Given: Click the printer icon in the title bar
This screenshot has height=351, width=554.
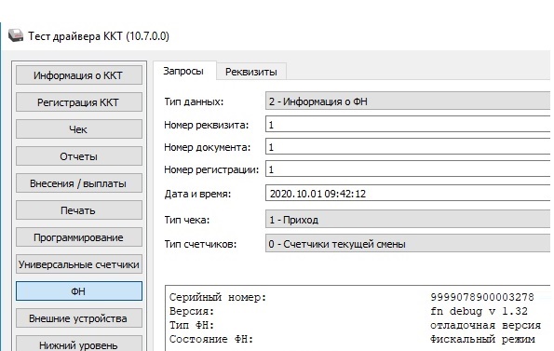Looking at the screenshot, I should tap(16, 35).
